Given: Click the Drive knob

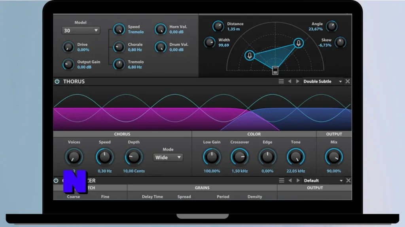Looking at the screenshot, I should click(68, 47).
